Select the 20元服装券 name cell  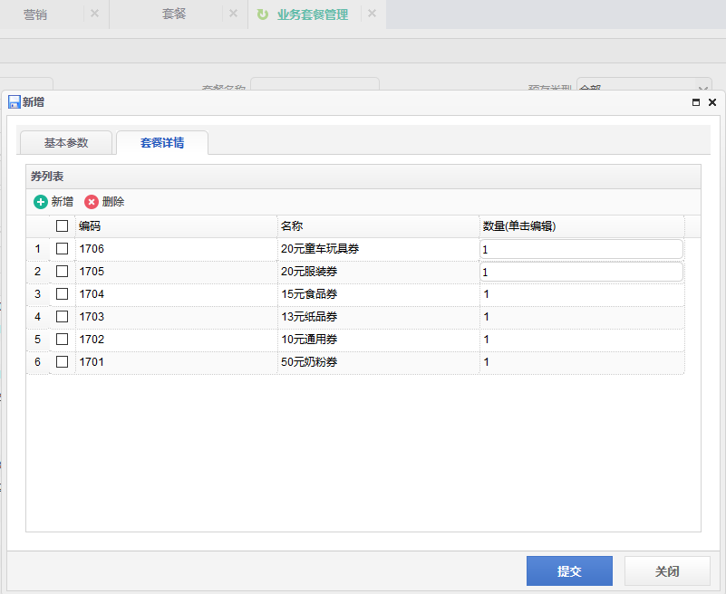(378, 272)
